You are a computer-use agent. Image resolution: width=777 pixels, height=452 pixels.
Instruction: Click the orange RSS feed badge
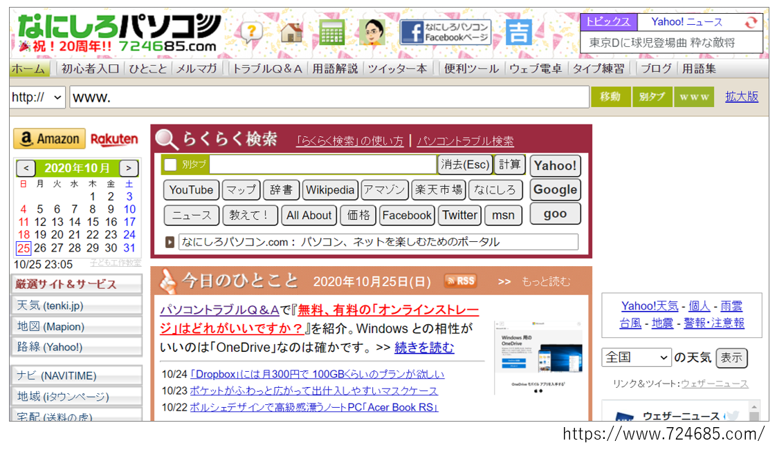[x=461, y=281]
